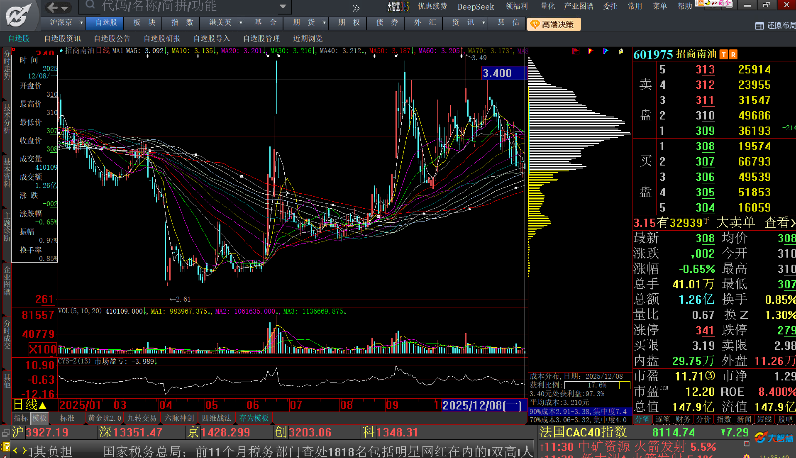Image resolution: width=796 pixels, height=458 pixels.
Task: Open the back-history dropdown next to back arrow
Action: (x=65, y=8)
